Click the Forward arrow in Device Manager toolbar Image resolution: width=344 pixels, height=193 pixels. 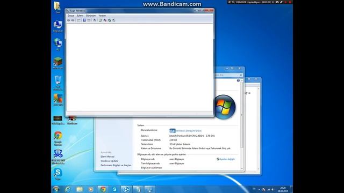(x=73, y=20)
